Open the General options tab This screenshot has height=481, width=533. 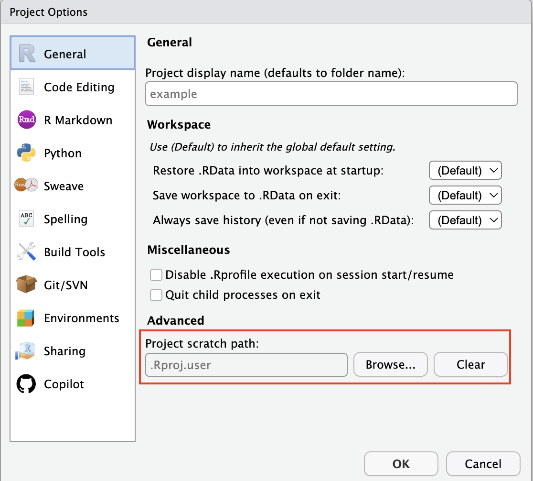tap(73, 53)
